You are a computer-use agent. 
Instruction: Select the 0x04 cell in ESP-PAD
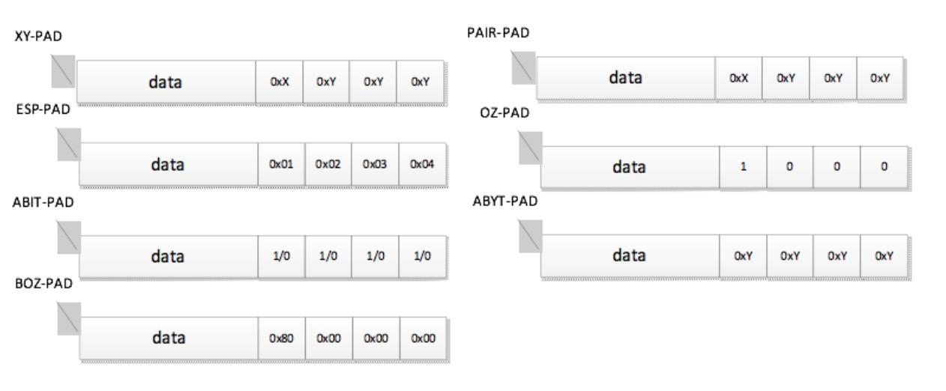423,164
